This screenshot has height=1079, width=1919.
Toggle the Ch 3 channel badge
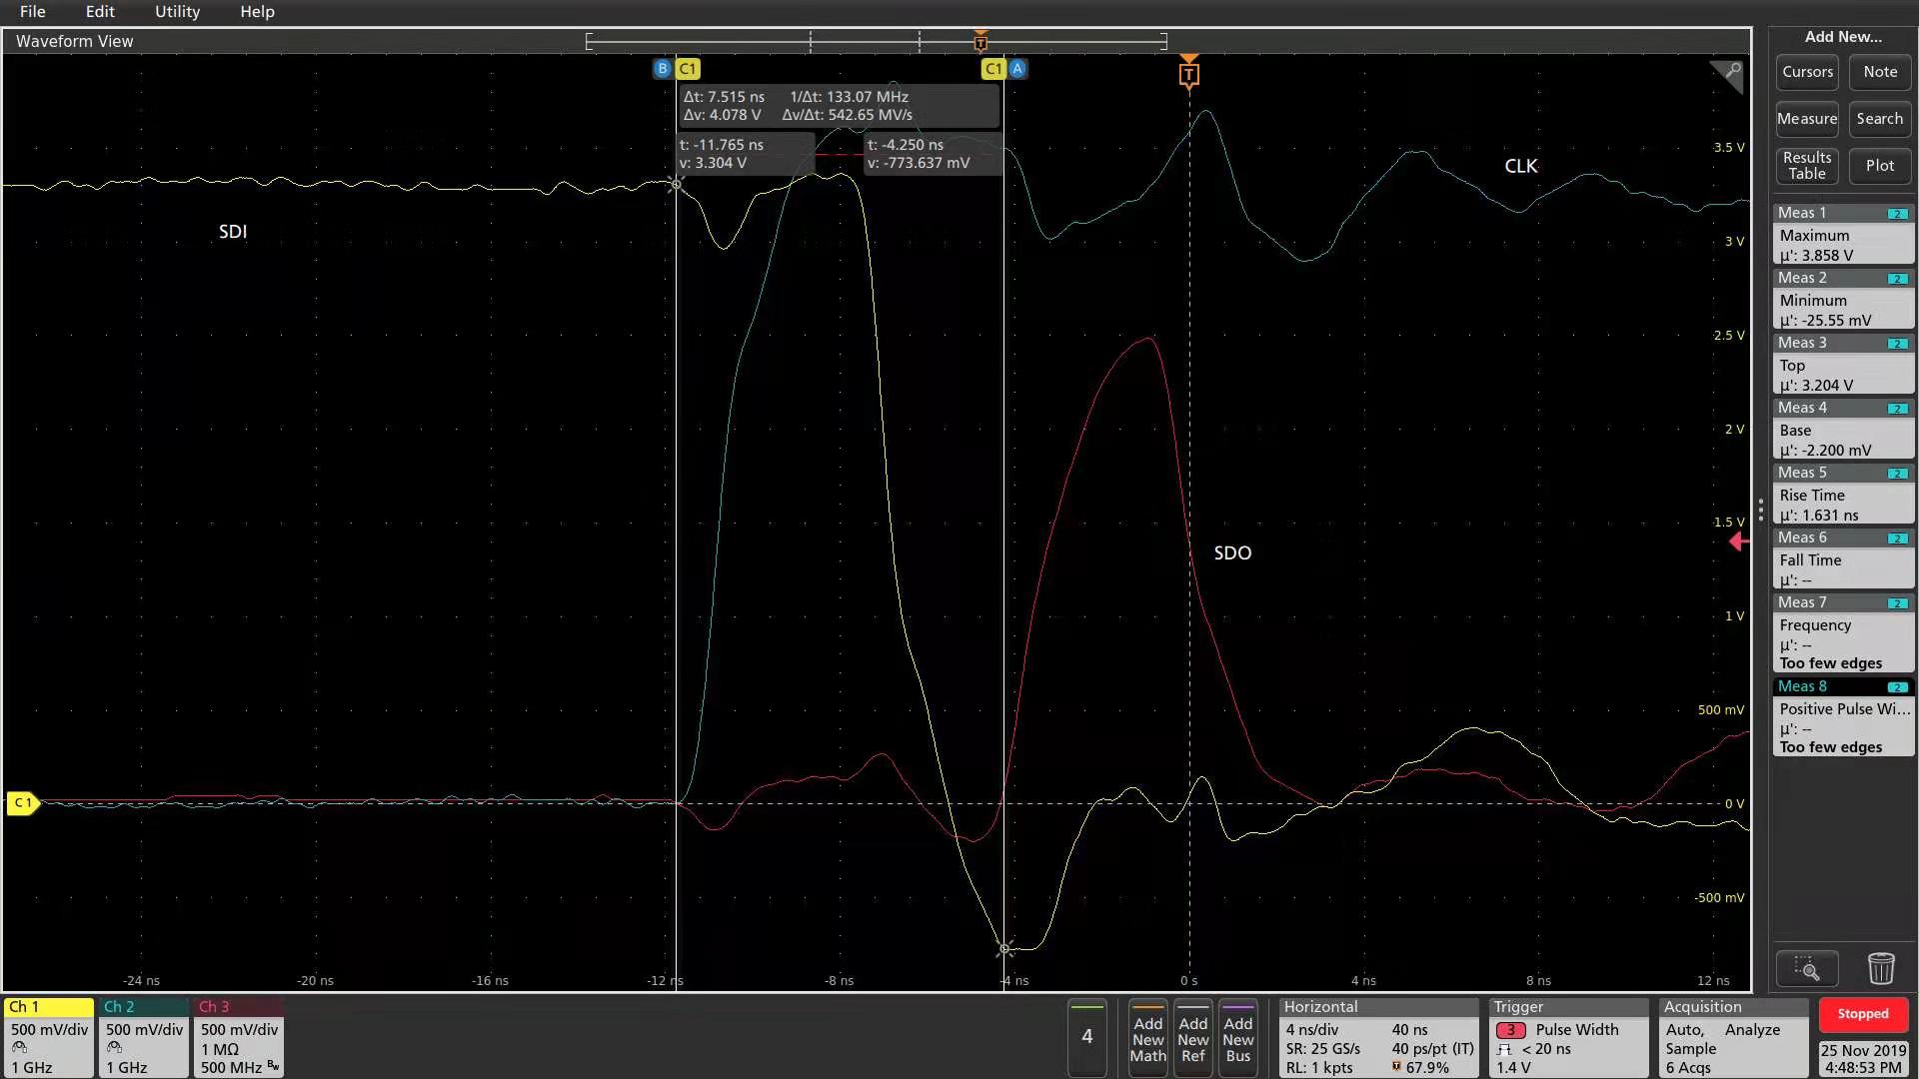tap(239, 1037)
